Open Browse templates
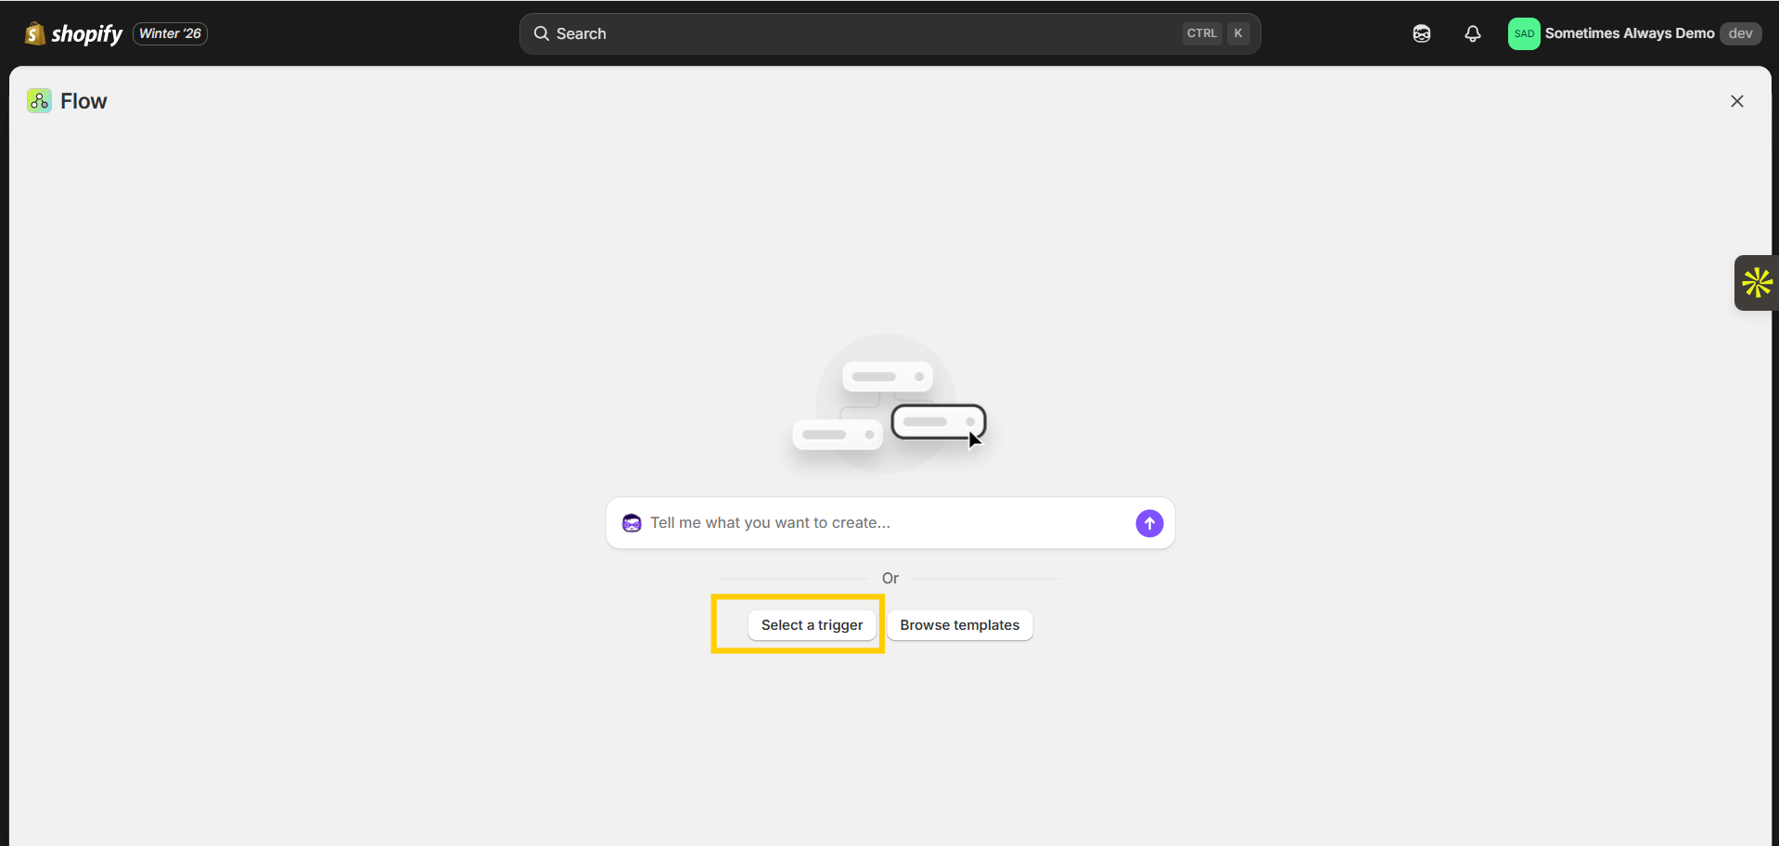 959,625
